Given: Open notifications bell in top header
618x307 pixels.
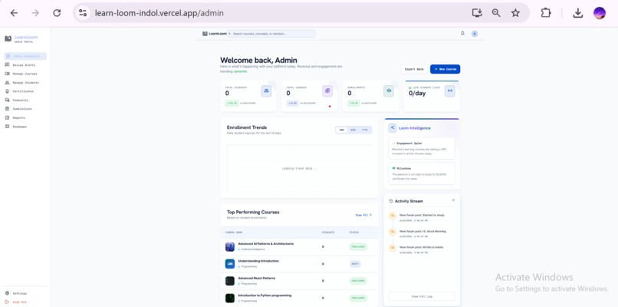Looking at the screenshot, I should (x=462, y=34).
